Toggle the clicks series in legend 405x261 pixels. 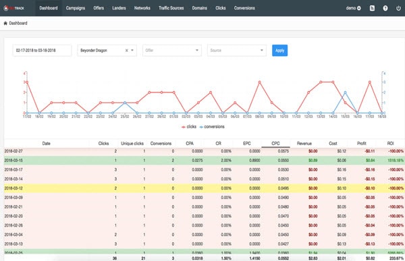(x=189, y=127)
